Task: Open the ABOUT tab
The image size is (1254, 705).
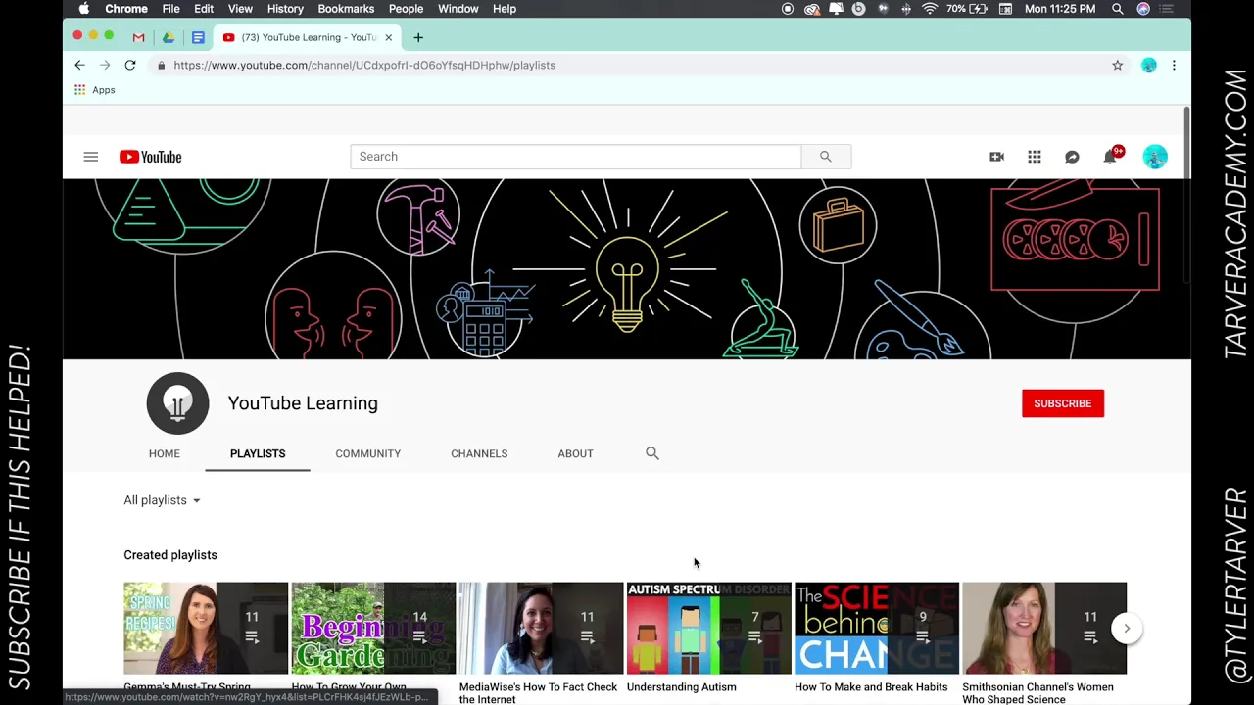Action: [x=575, y=453]
